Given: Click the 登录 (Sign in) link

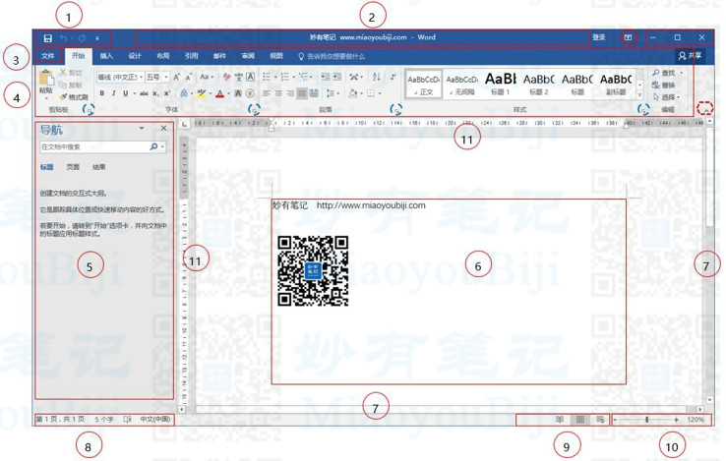Looking at the screenshot, I should click(598, 37).
